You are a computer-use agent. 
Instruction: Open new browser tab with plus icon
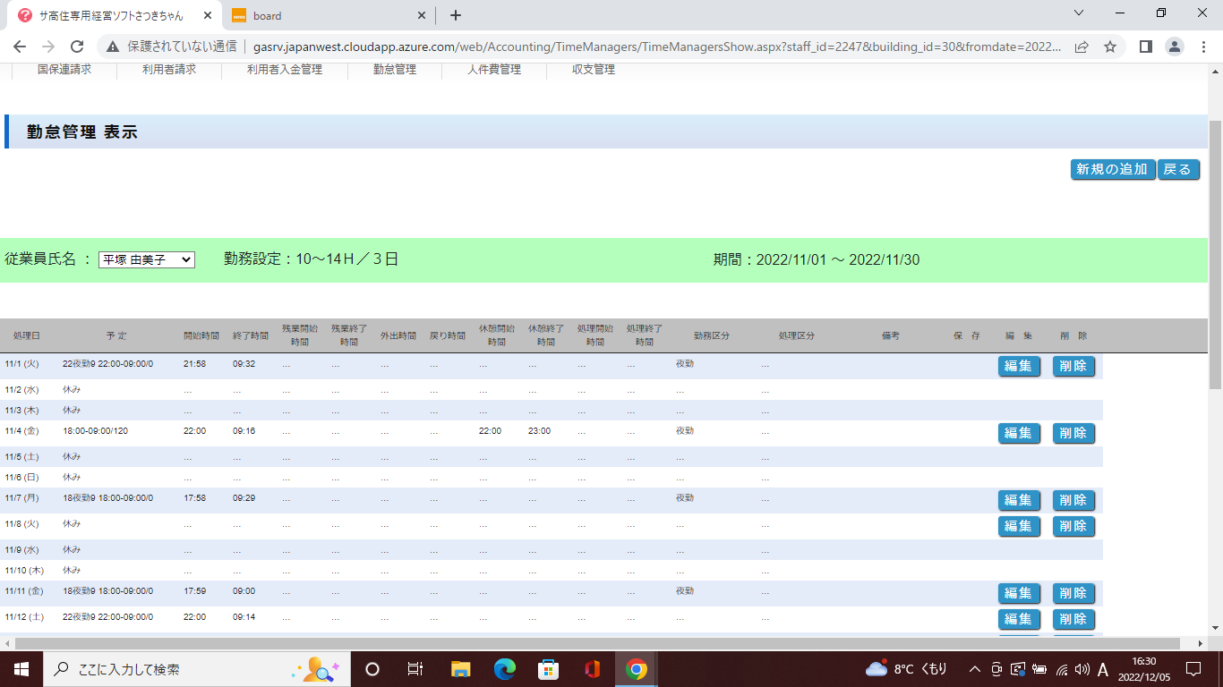point(456,15)
